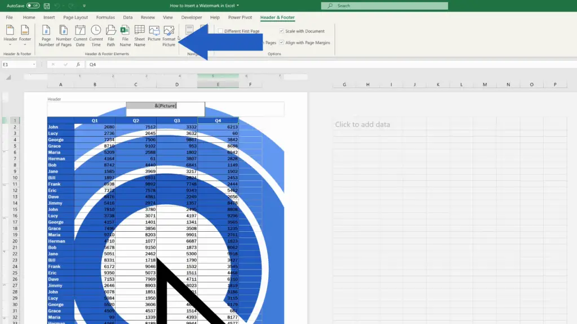Click the Save icon in title bar

click(47, 6)
